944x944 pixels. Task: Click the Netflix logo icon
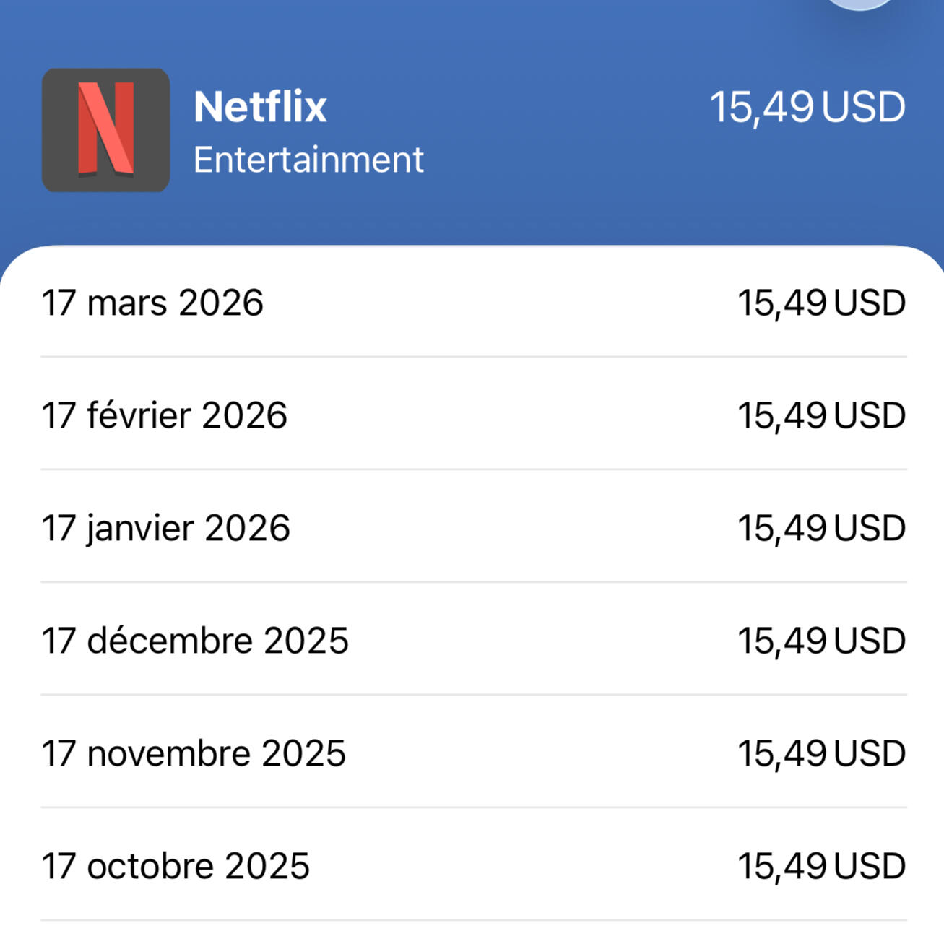[105, 130]
